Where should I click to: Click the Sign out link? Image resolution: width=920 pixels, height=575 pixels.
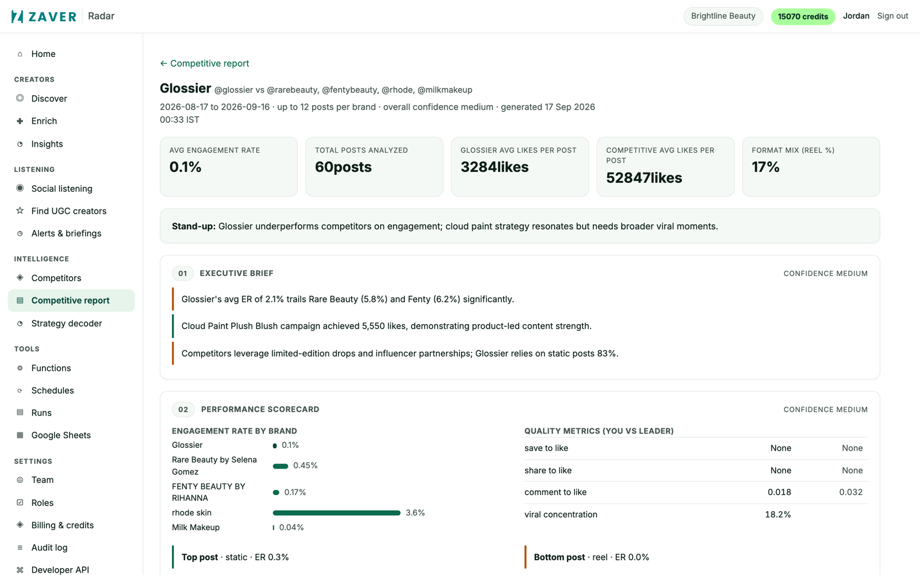tap(892, 16)
